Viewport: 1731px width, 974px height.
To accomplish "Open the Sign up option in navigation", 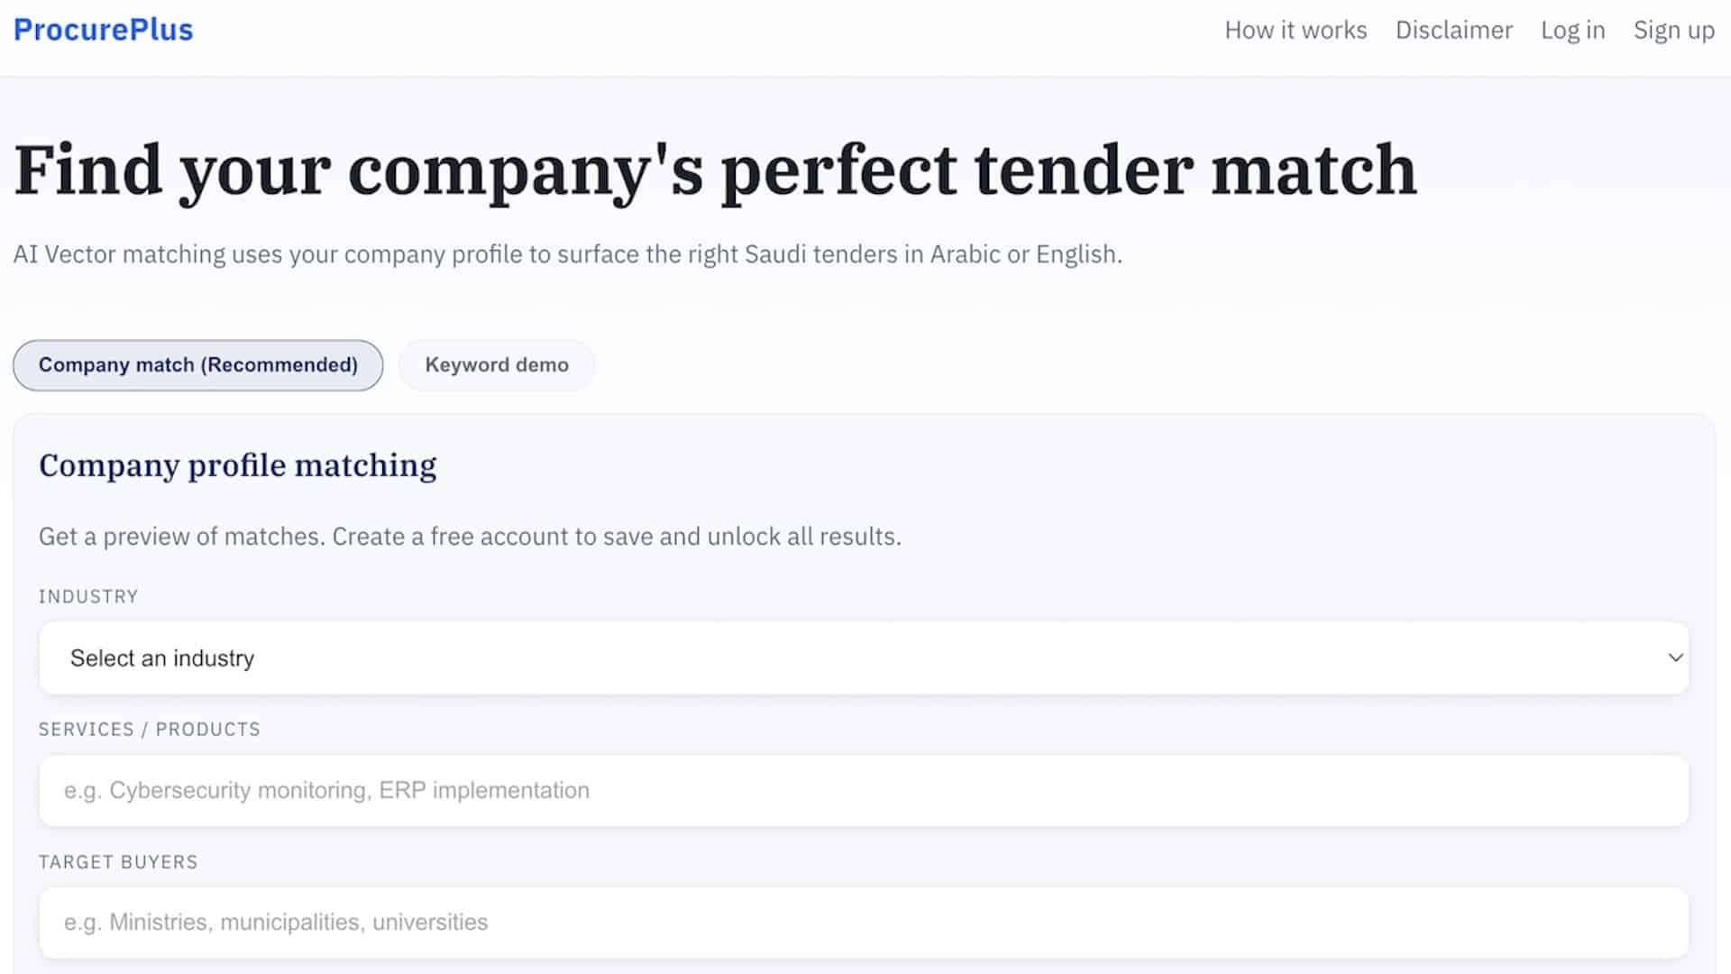I will pos(1673,30).
